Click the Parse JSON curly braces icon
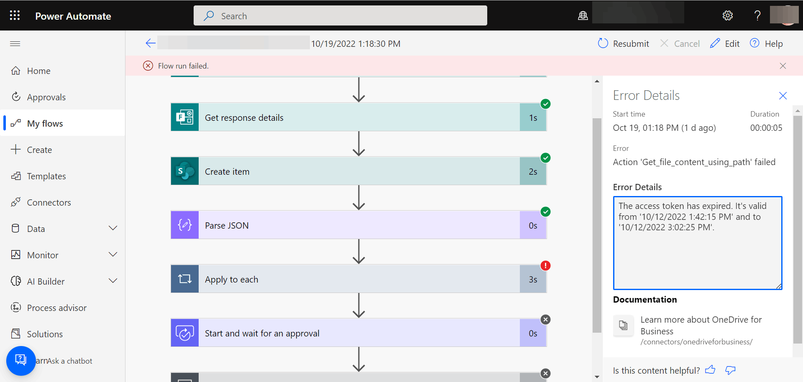Viewport: 803px width, 382px height. click(x=185, y=225)
